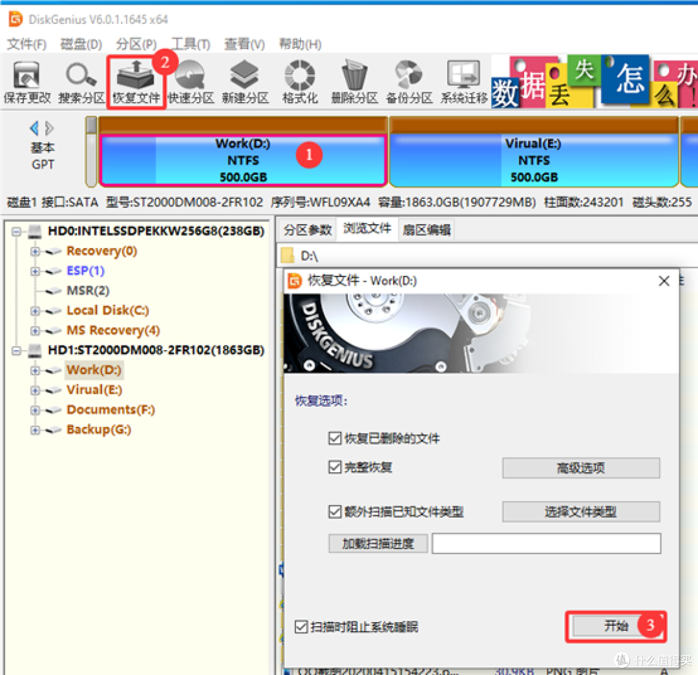Open the File (文件) menu
The height and width of the screenshot is (675, 698).
coord(26,44)
